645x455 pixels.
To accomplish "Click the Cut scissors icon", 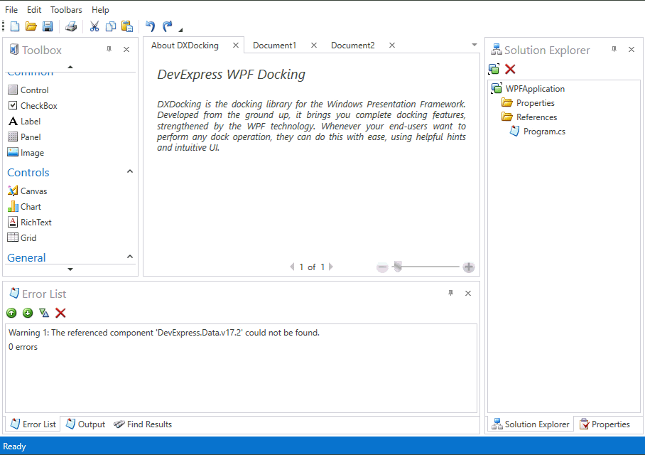I will pyautogui.click(x=94, y=26).
